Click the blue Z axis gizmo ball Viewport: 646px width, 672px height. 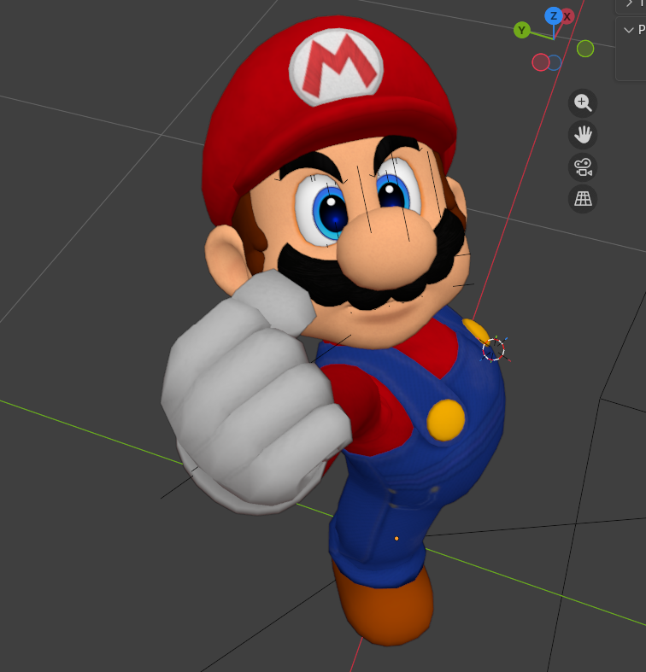(x=554, y=16)
